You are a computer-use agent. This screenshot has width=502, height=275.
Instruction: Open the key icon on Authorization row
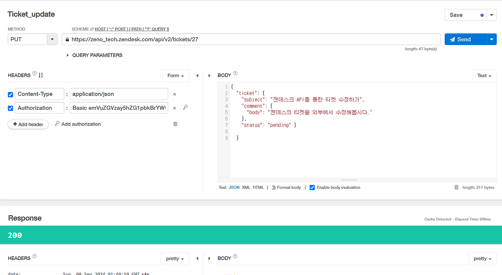pos(185,107)
